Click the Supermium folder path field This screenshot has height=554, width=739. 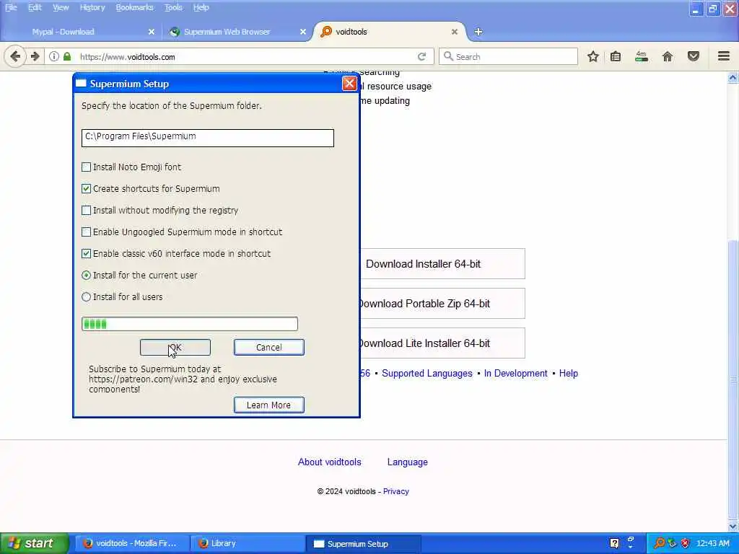207,138
